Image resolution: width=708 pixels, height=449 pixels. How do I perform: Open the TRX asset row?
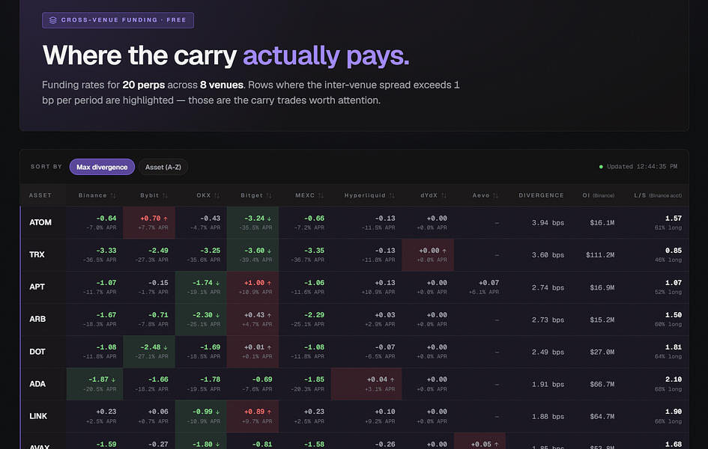pyautogui.click(x=354, y=255)
